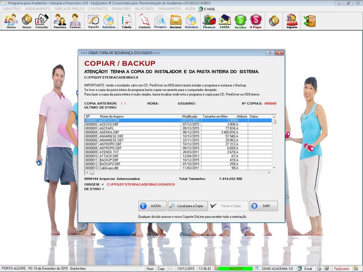Open the red A Pagar dollar icon
The width and height of the screenshot is (363, 272).
pos(255,21)
